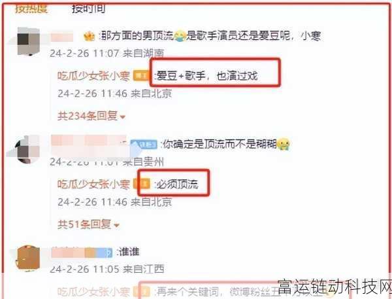
Task: Switch to the 按热度 sort tab
Action: (31, 9)
